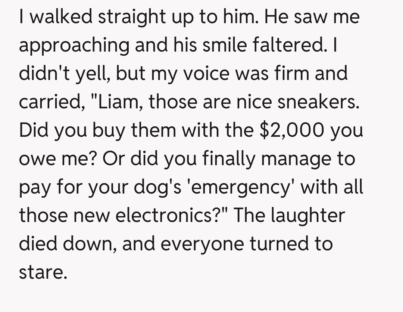
Task: Click the word "laughter"
Action: point(307,215)
